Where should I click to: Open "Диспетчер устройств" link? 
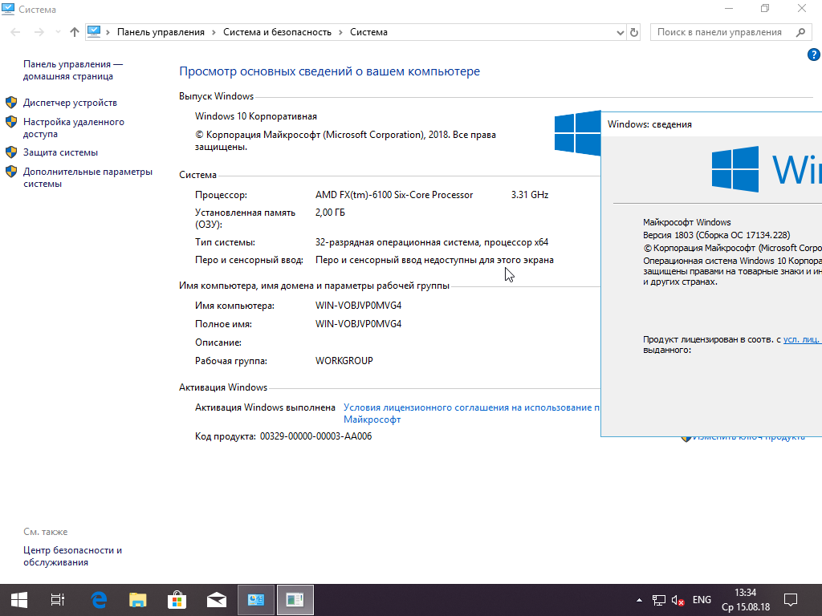(70, 103)
